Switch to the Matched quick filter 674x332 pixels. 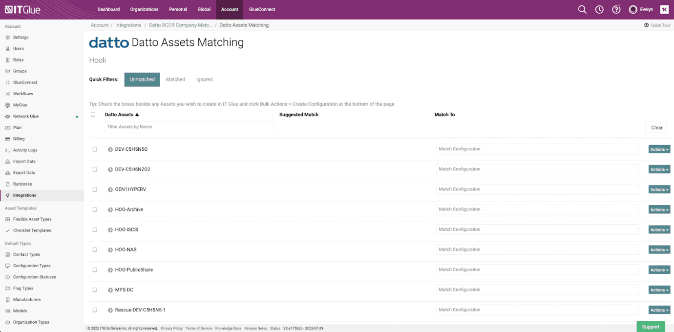coord(175,80)
